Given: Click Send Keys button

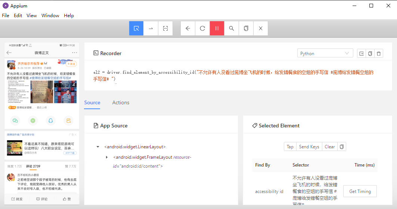Looking at the screenshot, I should (309, 147).
